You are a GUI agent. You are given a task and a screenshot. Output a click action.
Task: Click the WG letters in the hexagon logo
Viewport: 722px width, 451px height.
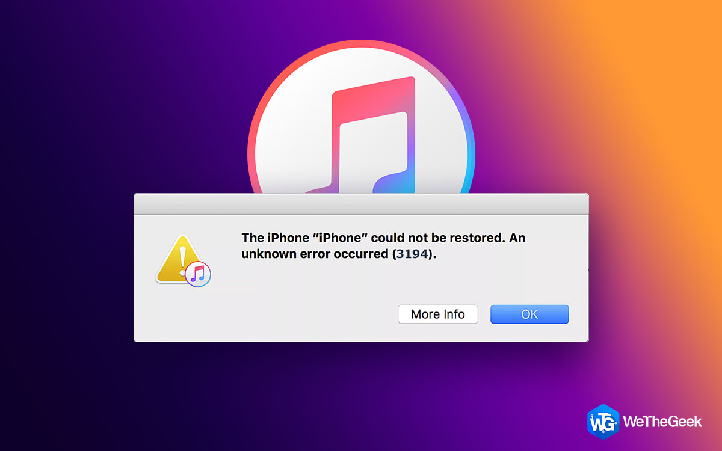[x=602, y=422]
